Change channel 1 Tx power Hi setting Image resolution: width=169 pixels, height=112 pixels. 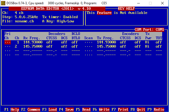point(147,42)
